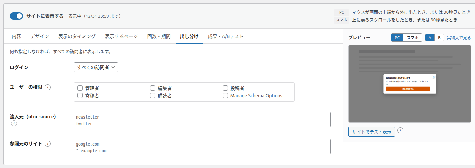
Task: Click the info icon beside ユーザーの権限
Action: (48, 87)
